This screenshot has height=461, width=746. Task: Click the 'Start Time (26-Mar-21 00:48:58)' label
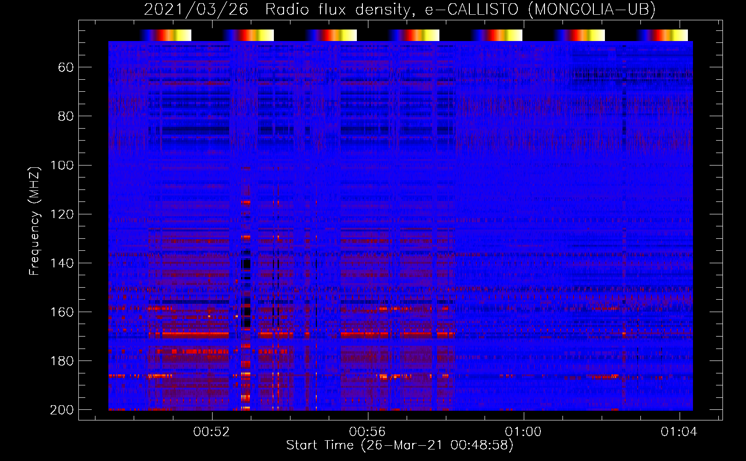[x=400, y=445]
